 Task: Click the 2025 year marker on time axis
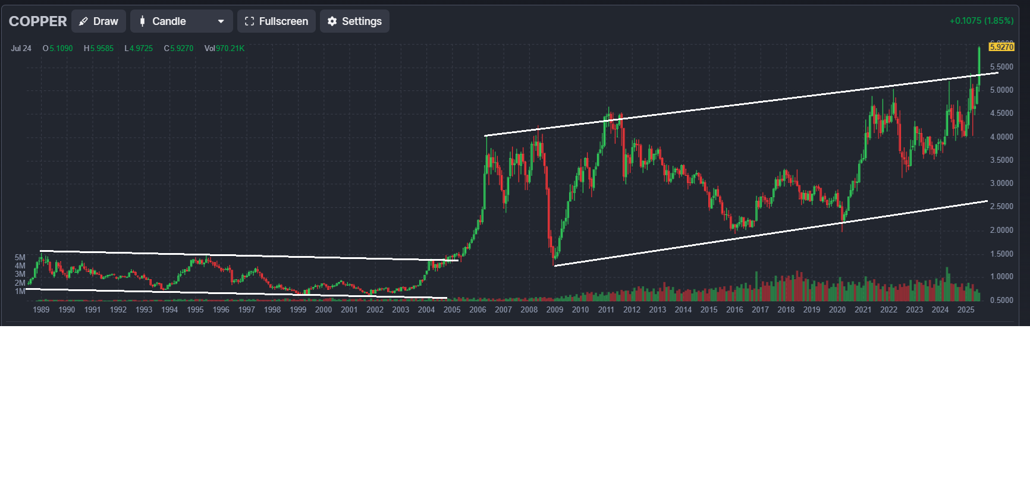965,309
